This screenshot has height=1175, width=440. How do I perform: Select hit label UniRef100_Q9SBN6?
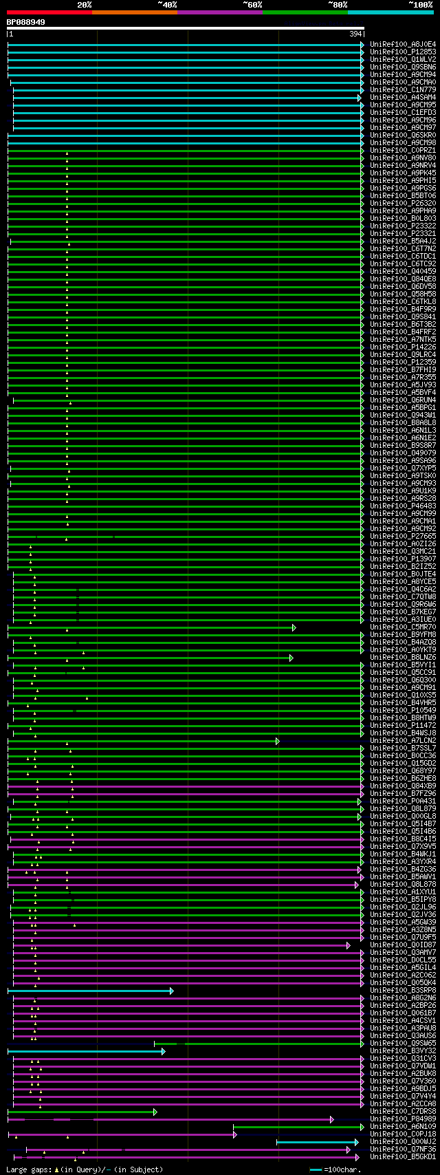point(403,67)
